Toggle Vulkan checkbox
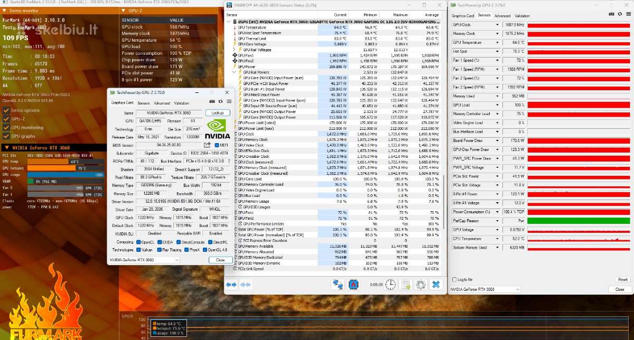Image resolution: width=634 pixels, height=340 pixels. click(x=138, y=250)
